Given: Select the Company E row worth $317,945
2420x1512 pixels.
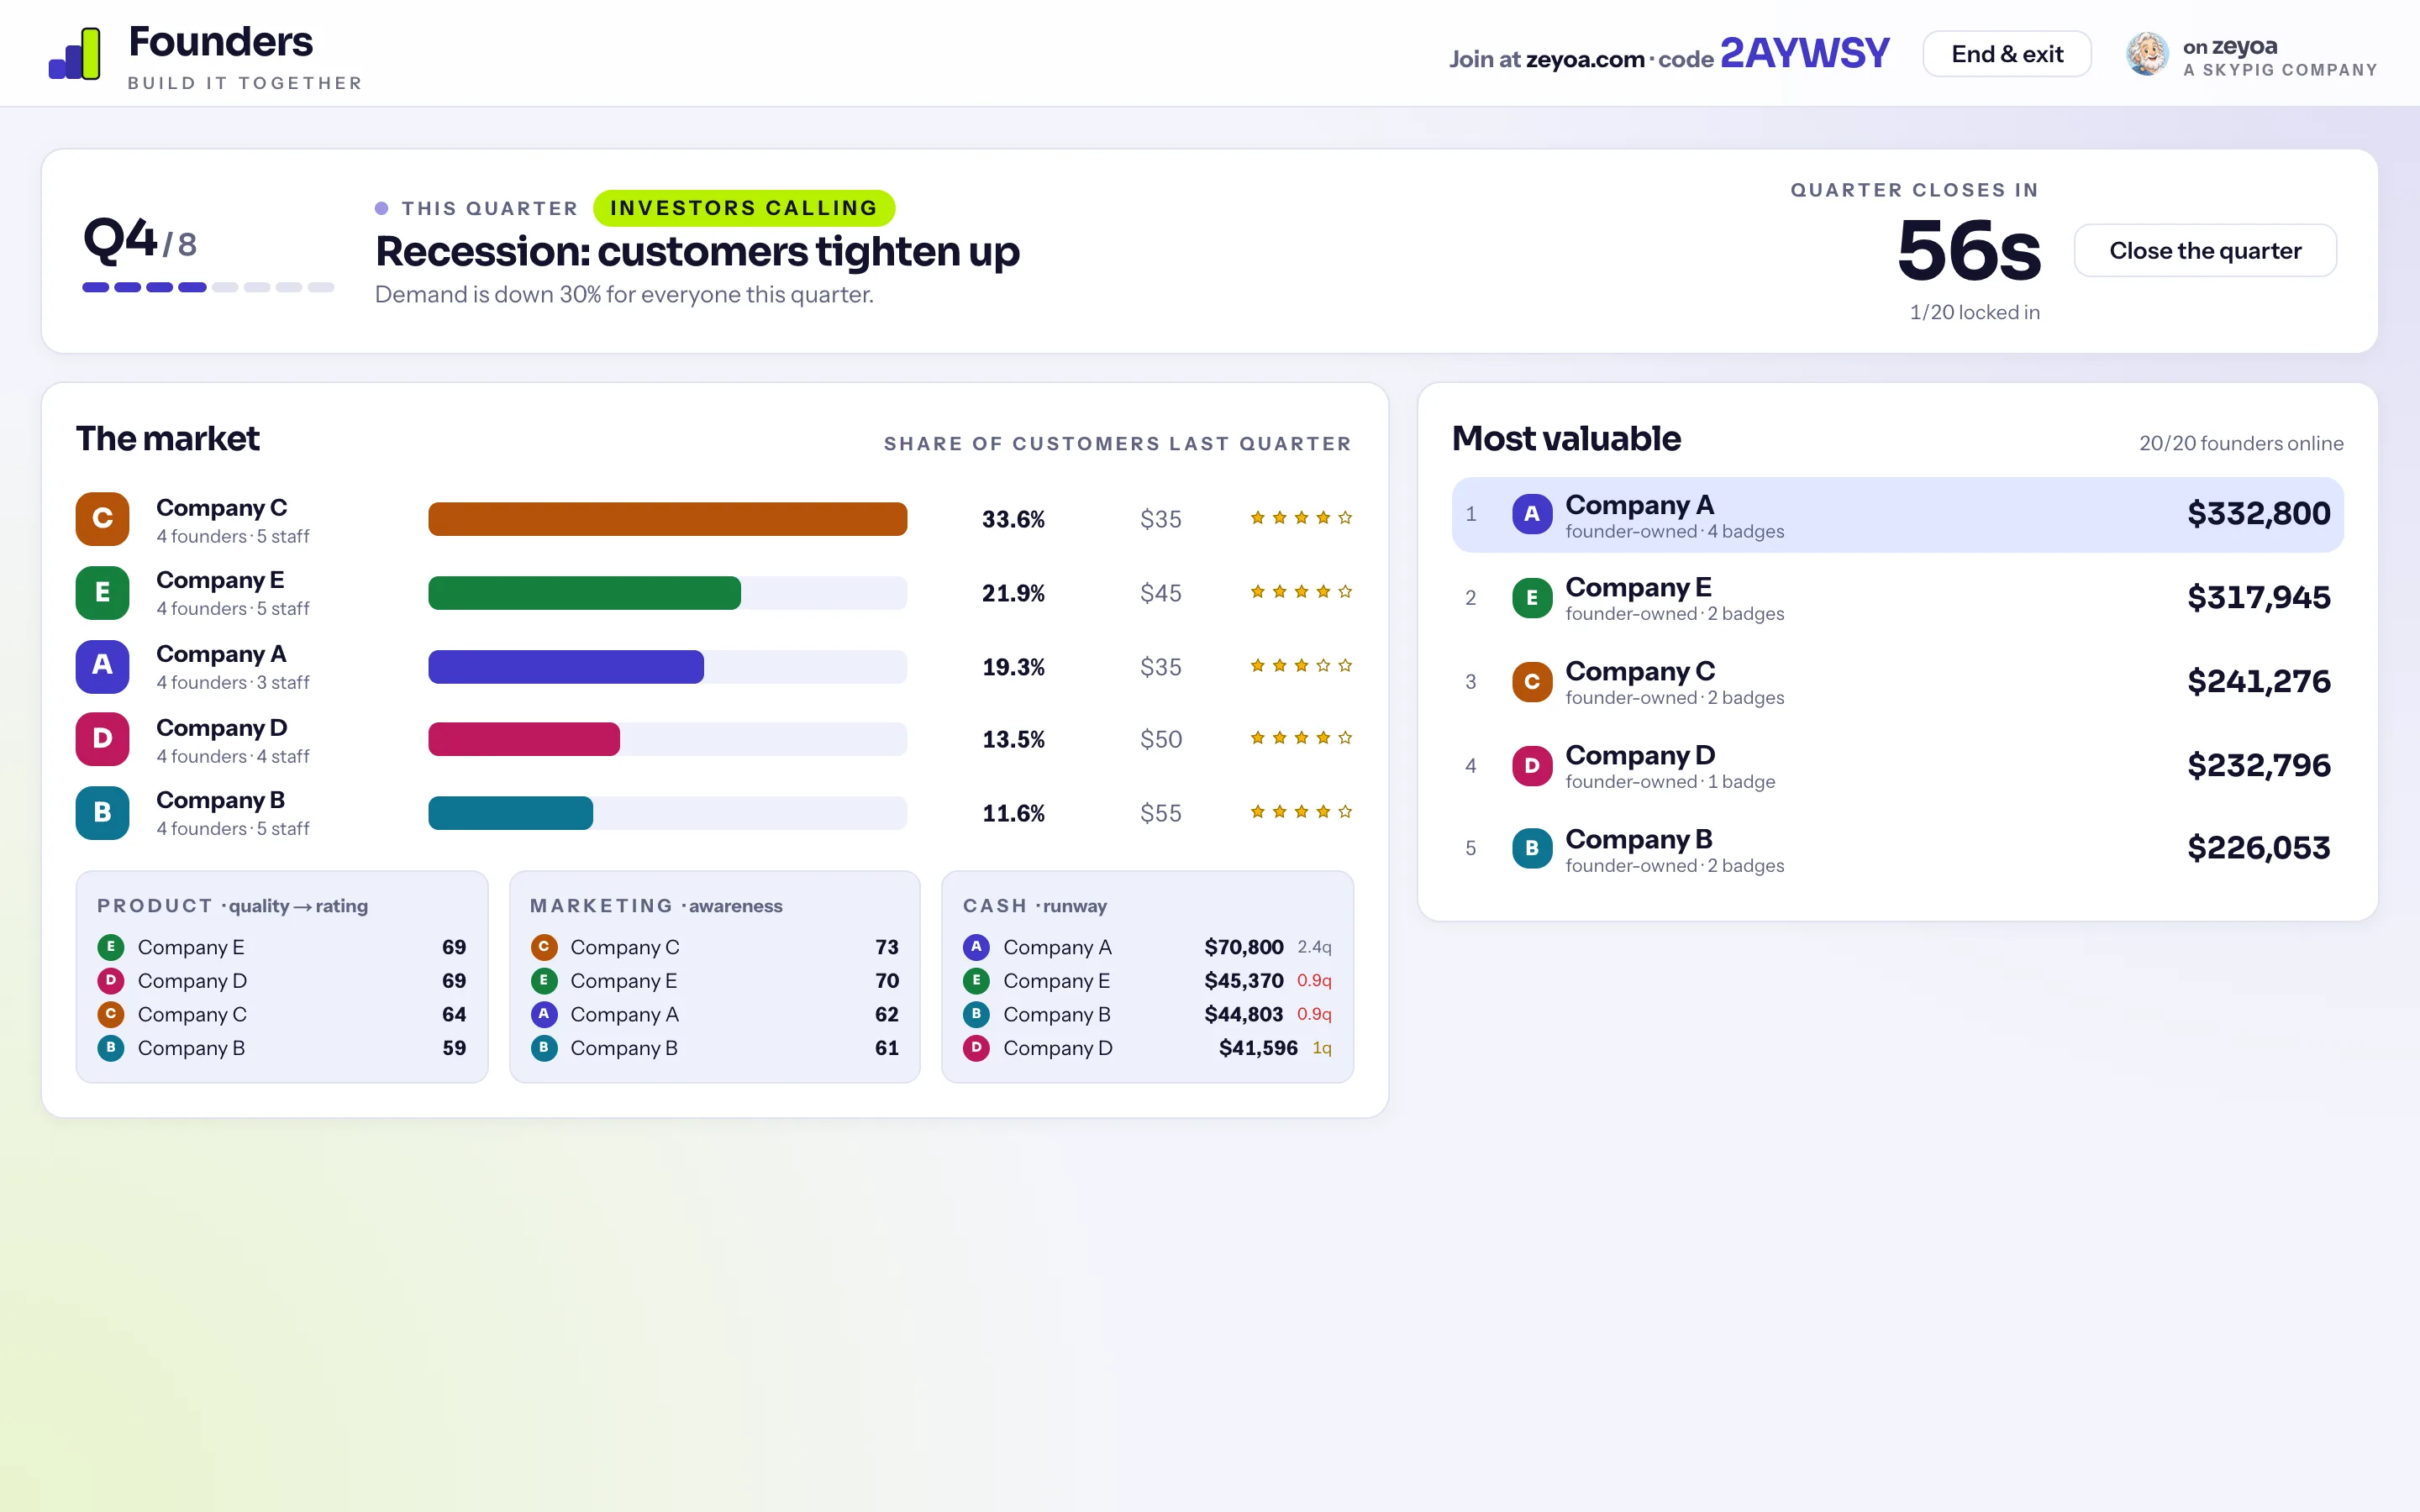Looking at the screenshot, I should (1897, 598).
